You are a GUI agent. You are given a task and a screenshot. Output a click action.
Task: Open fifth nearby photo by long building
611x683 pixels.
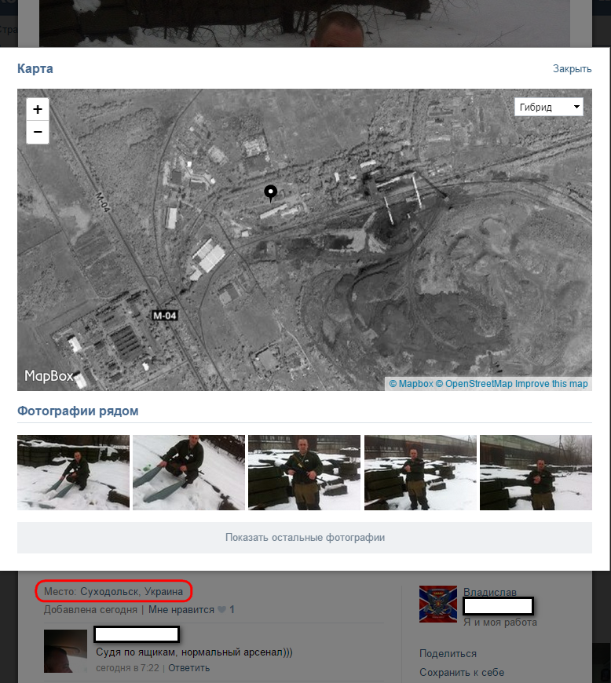pos(536,472)
